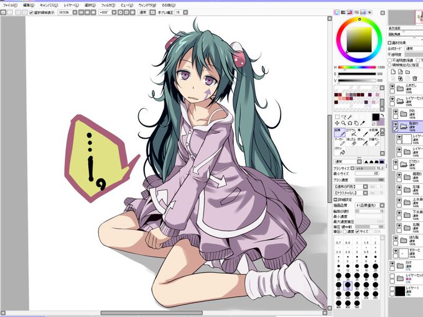Toggle the selection edge display checkbox
The width and height of the screenshot is (423, 317).
(31, 12)
